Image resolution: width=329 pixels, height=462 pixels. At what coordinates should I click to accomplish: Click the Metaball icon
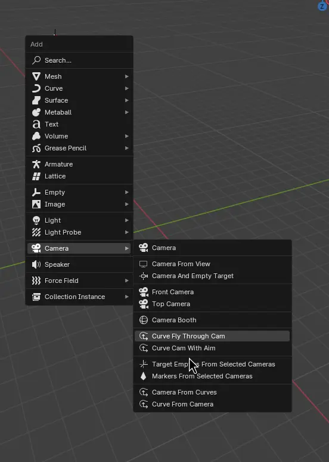pyautogui.click(x=36, y=112)
